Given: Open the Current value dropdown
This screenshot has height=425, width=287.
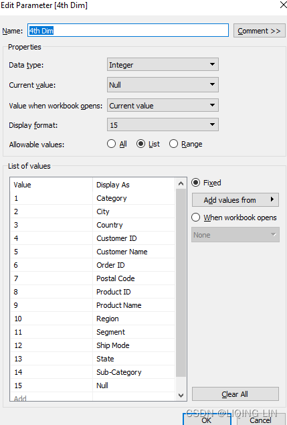Looking at the screenshot, I should pos(163,85).
